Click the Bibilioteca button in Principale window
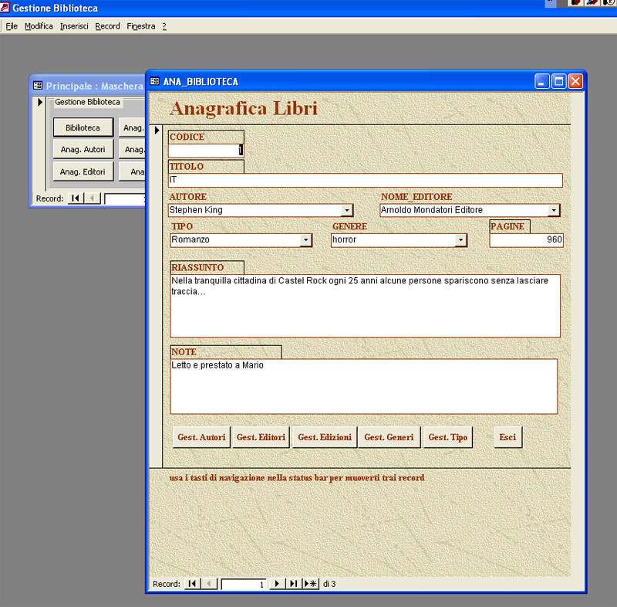Viewport: 617px width, 607px height. [x=83, y=127]
